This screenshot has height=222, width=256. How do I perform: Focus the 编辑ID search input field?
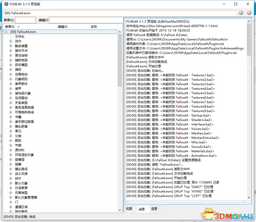(x=86, y=20)
